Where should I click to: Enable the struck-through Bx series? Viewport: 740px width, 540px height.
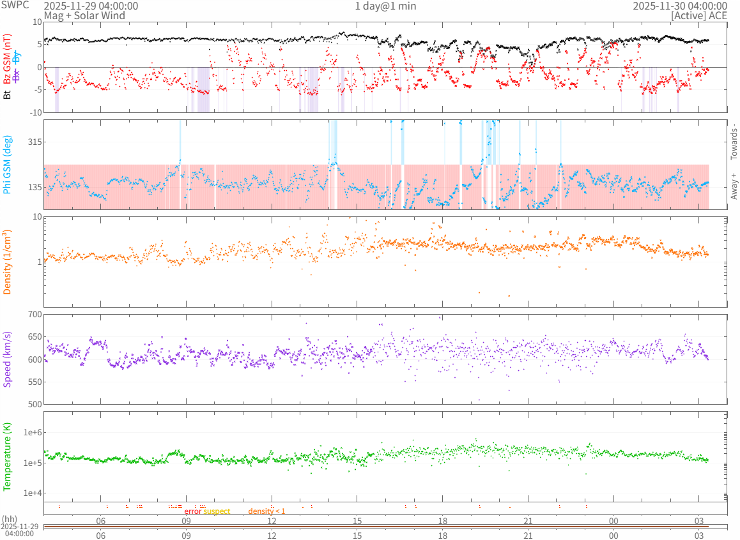click(17, 75)
